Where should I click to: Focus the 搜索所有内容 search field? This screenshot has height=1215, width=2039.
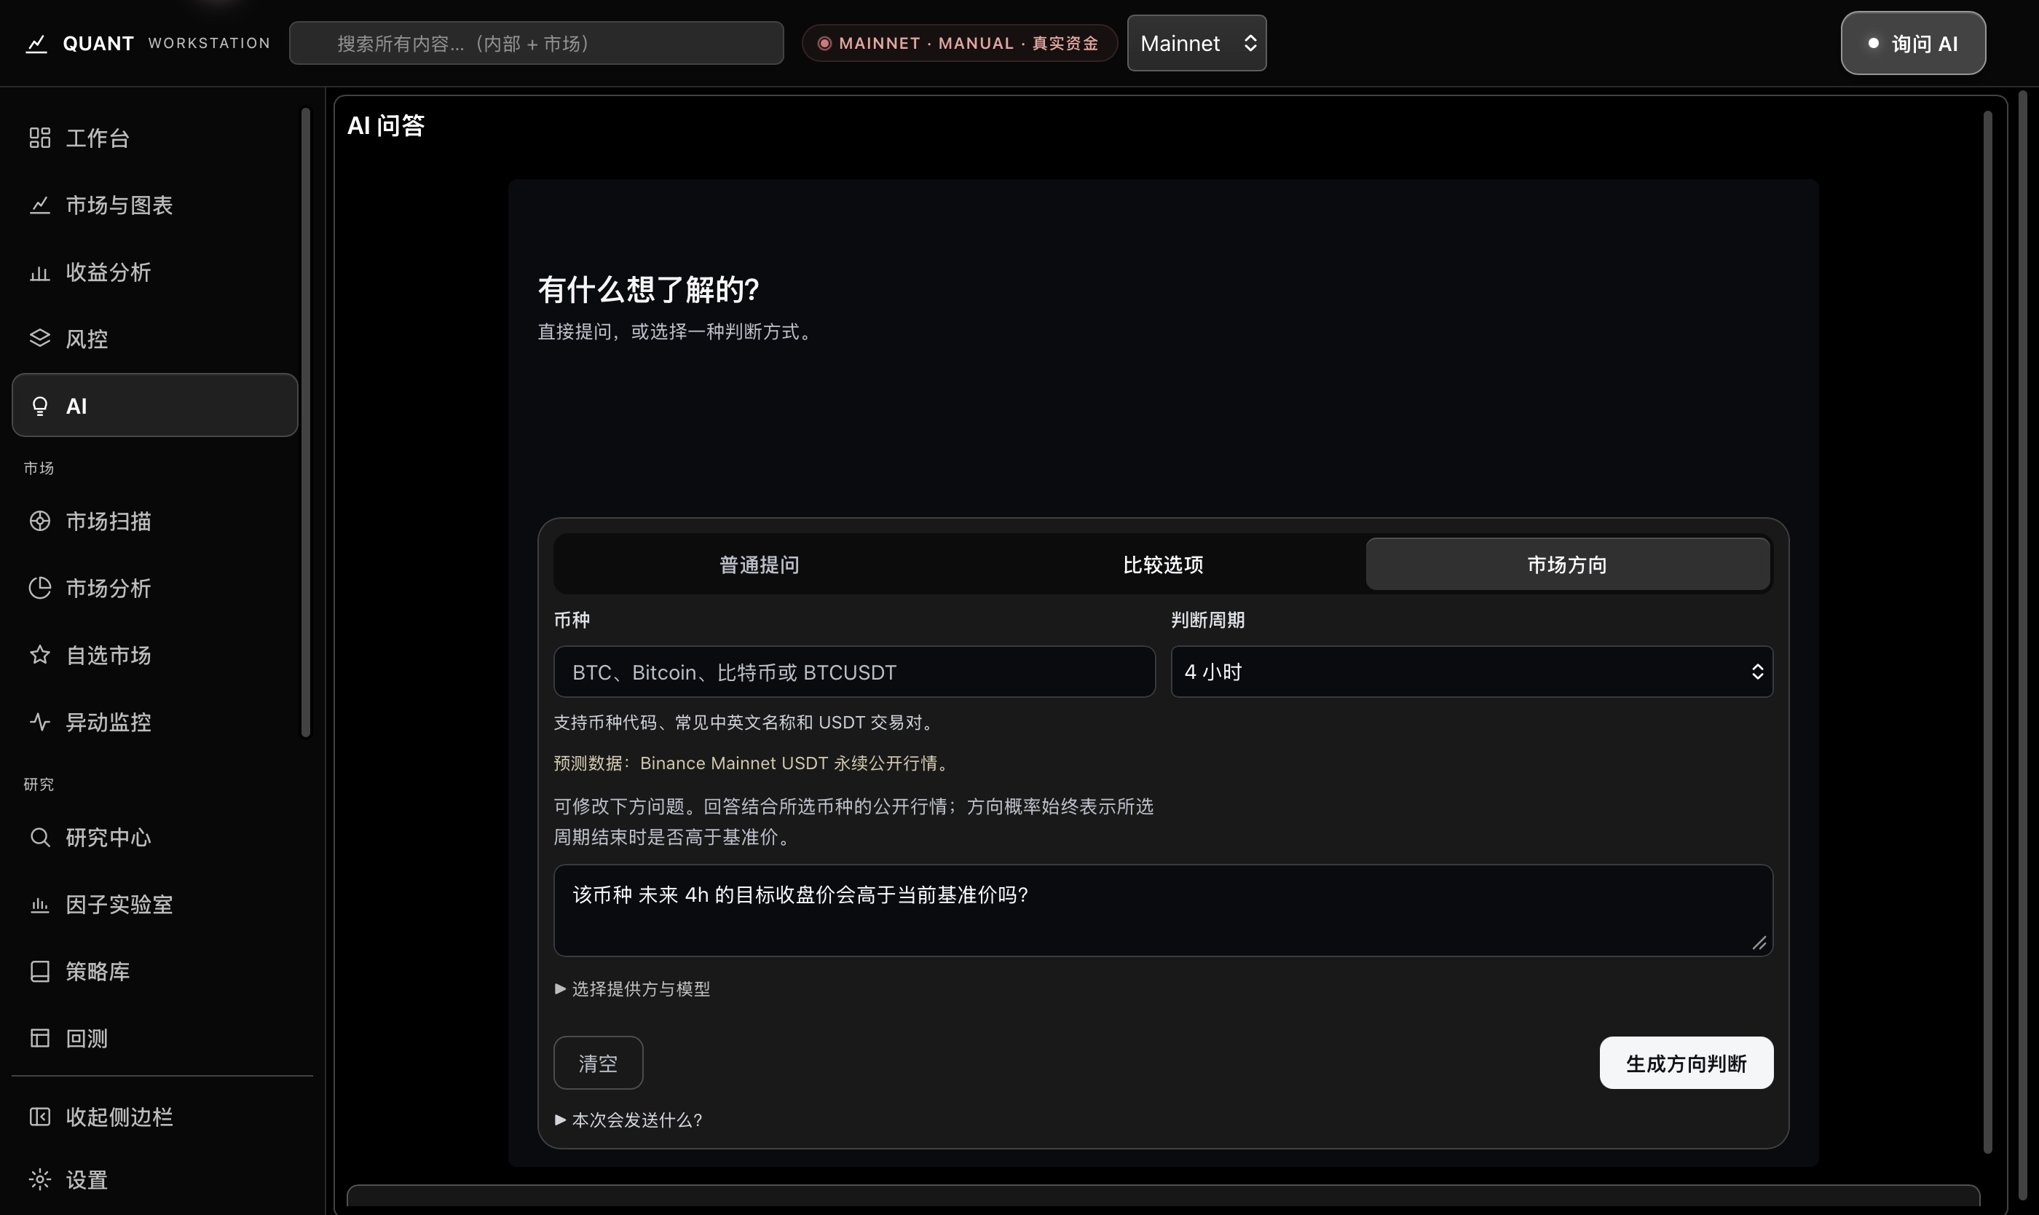[x=535, y=44]
